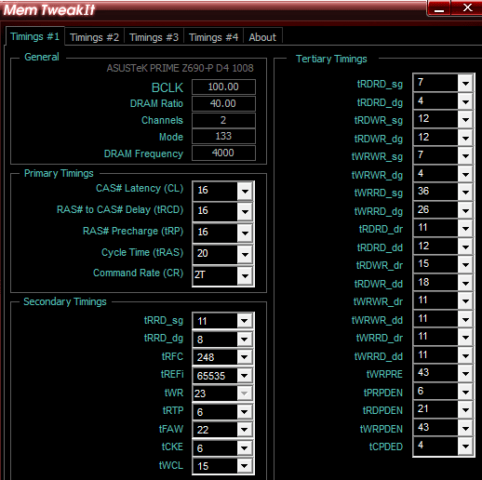This screenshot has width=482, height=480.
Task: Expand the tREFi dropdown arrow
Action: [244, 376]
